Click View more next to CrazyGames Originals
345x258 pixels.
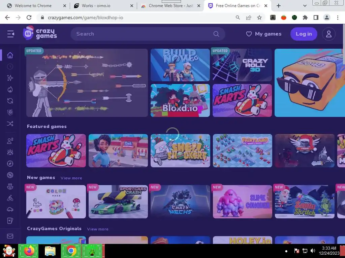tap(98, 229)
